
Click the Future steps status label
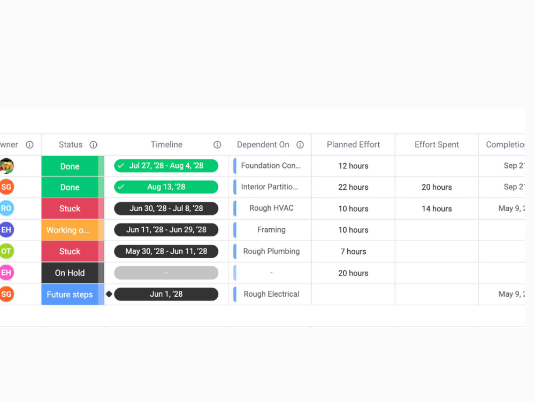tap(70, 294)
